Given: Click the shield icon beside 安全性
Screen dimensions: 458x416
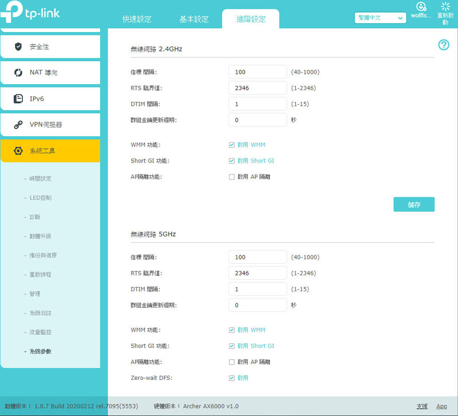Looking at the screenshot, I should [18, 46].
